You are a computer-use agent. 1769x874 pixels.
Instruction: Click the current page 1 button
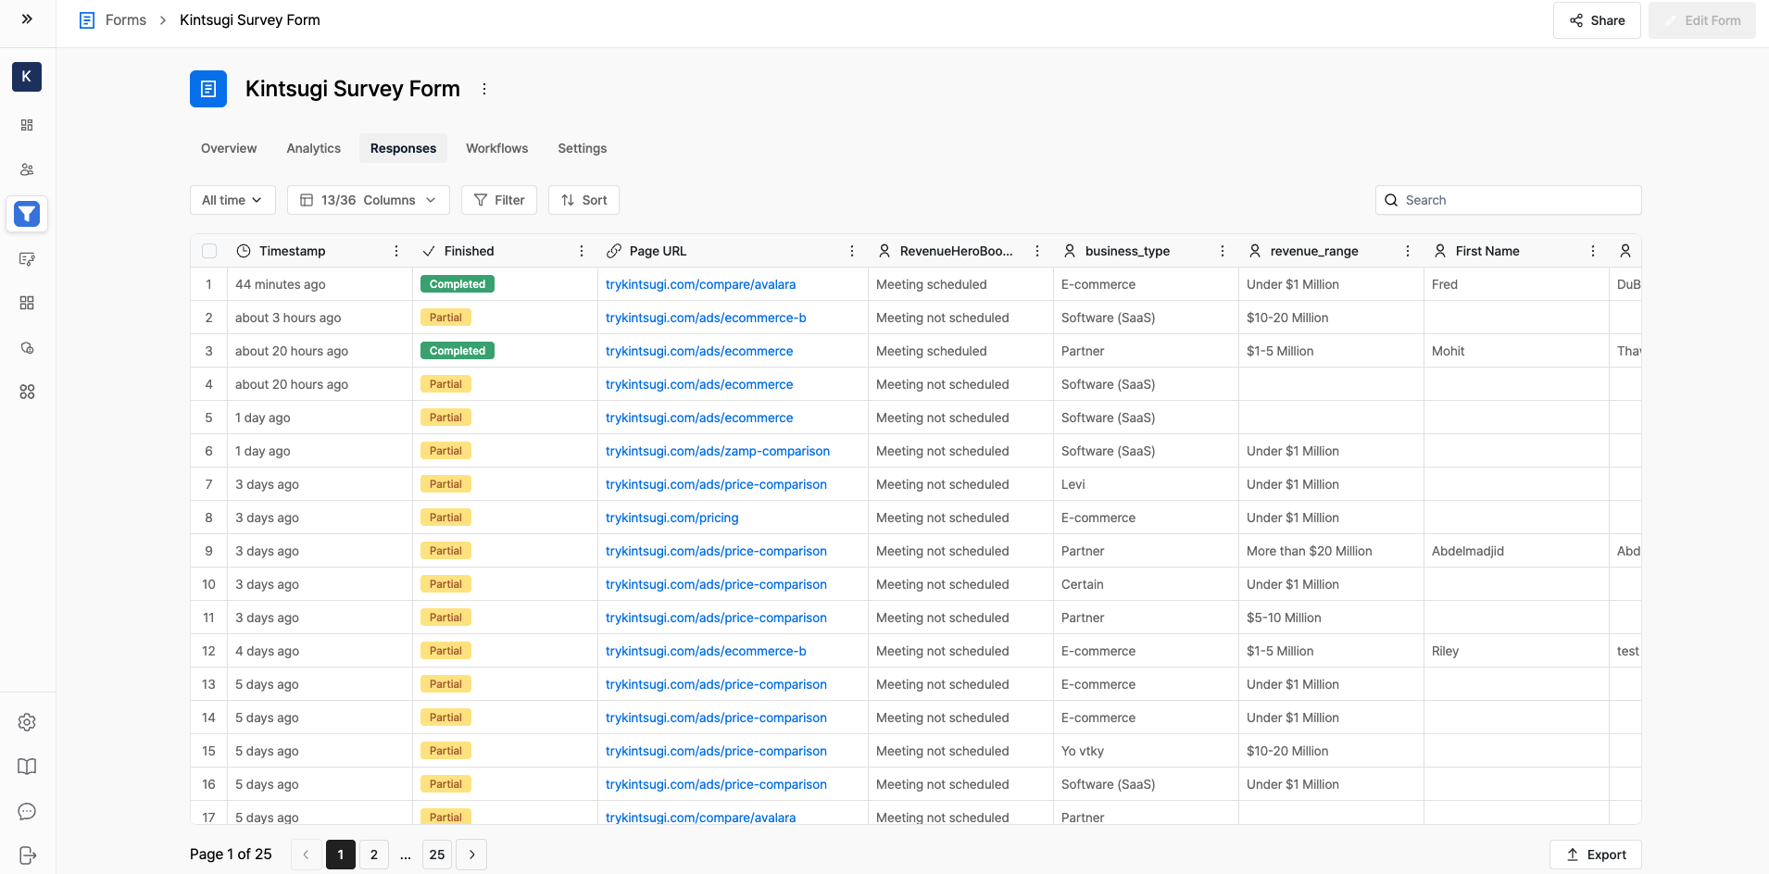point(341,855)
